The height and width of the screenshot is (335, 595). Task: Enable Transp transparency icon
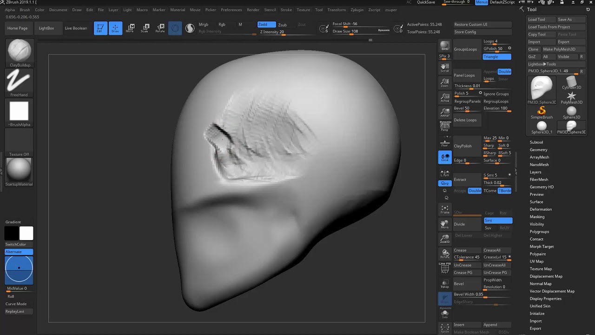tap(445, 284)
